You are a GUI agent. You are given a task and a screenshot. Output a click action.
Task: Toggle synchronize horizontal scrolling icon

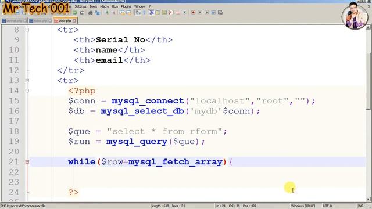tap(128, 13)
